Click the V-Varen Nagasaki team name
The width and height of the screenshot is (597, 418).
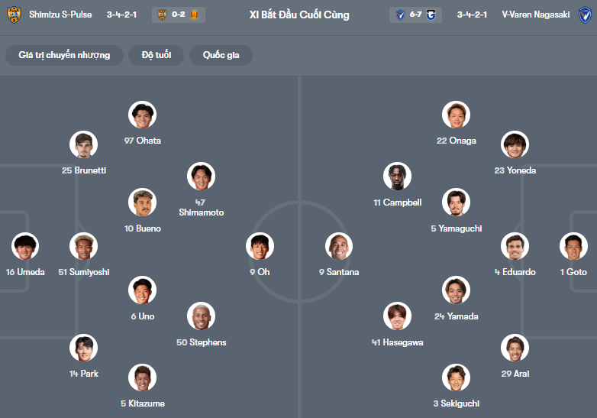tap(536, 15)
